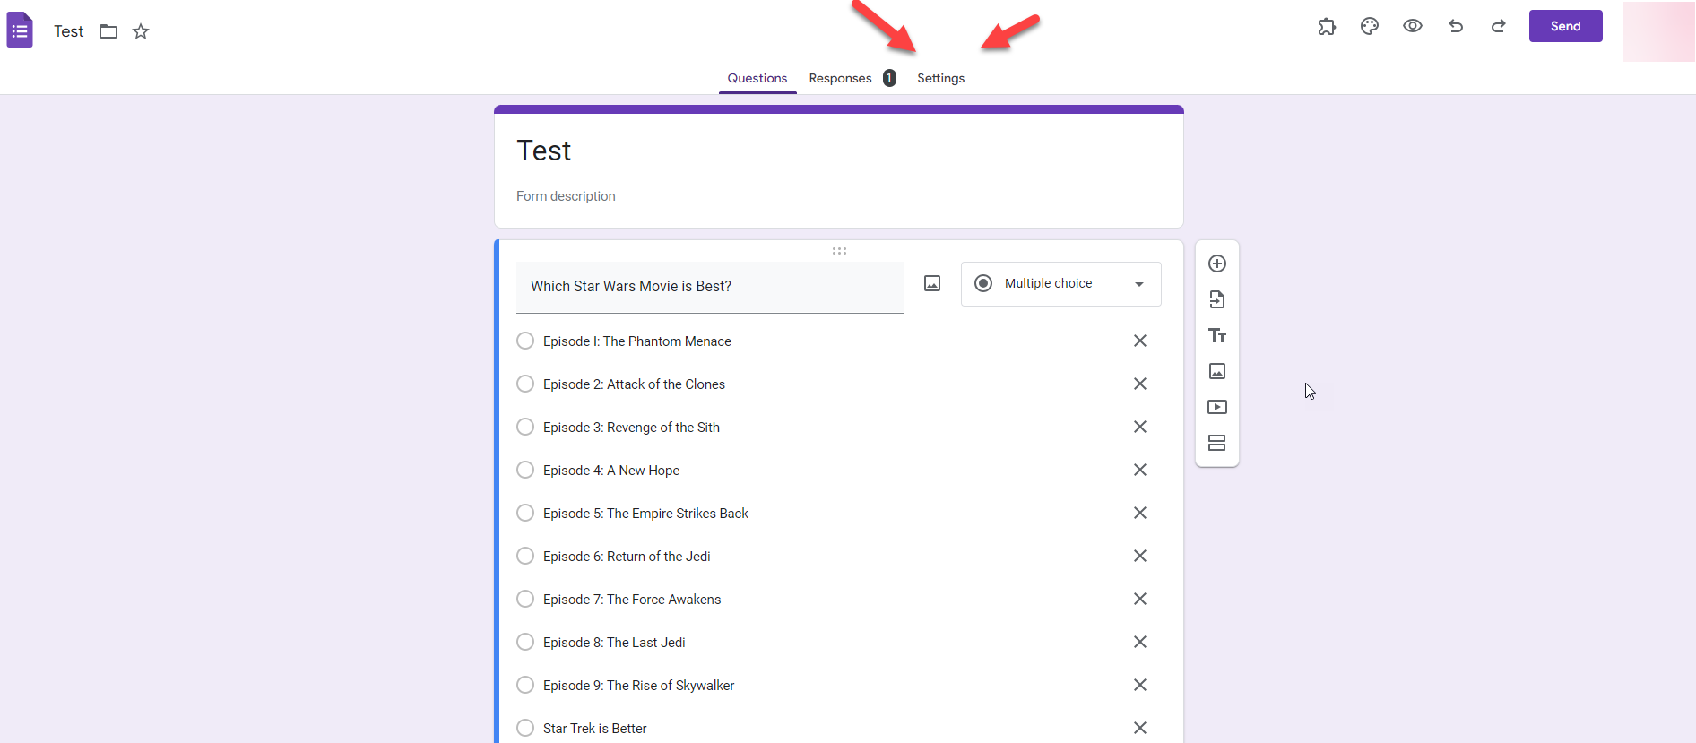Move form to folder icon
This screenshot has width=1696, height=743.
tap(108, 32)
